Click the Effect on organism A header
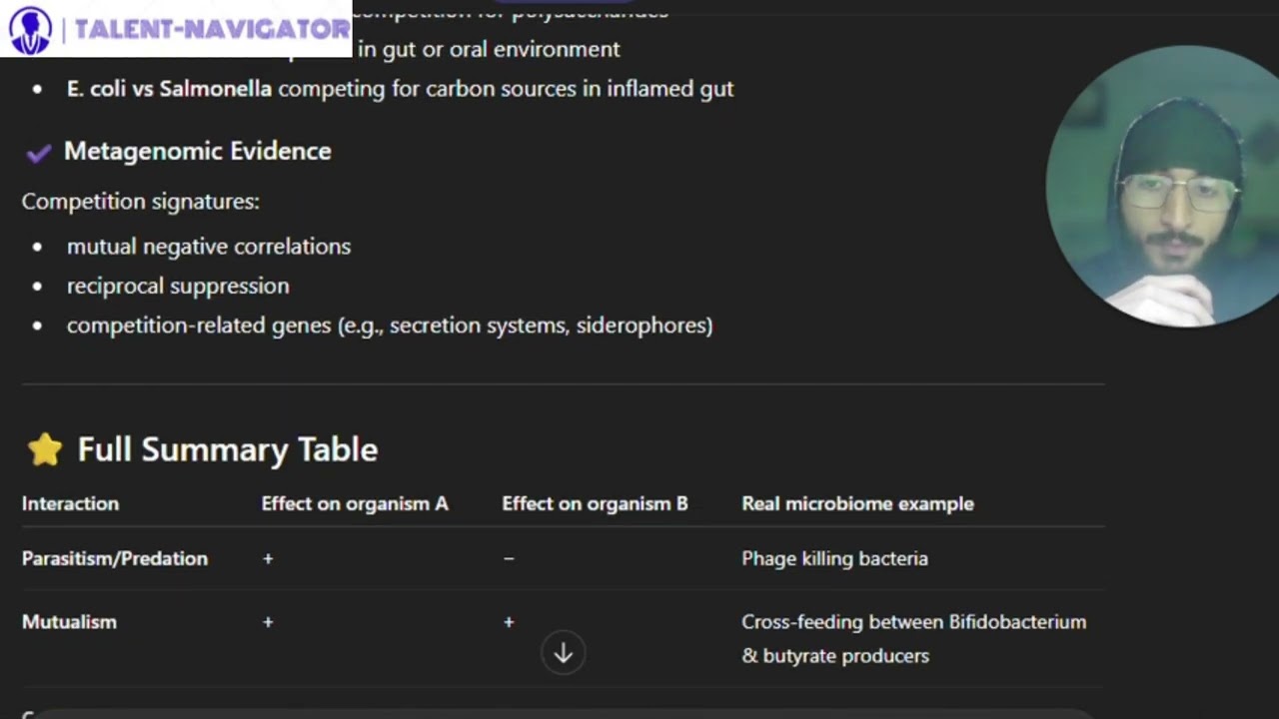Screen dimensions: 1279x719 click(x=355, y=503)
